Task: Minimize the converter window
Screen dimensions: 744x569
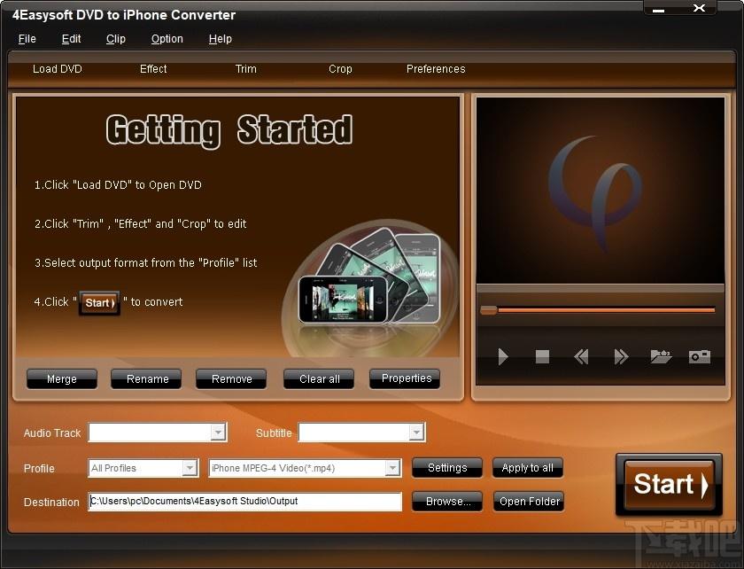Action: [659, 10]
